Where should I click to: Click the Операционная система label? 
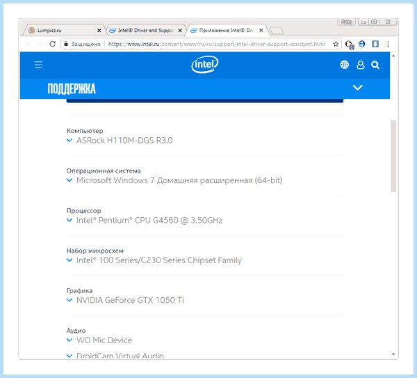[104, 171]
